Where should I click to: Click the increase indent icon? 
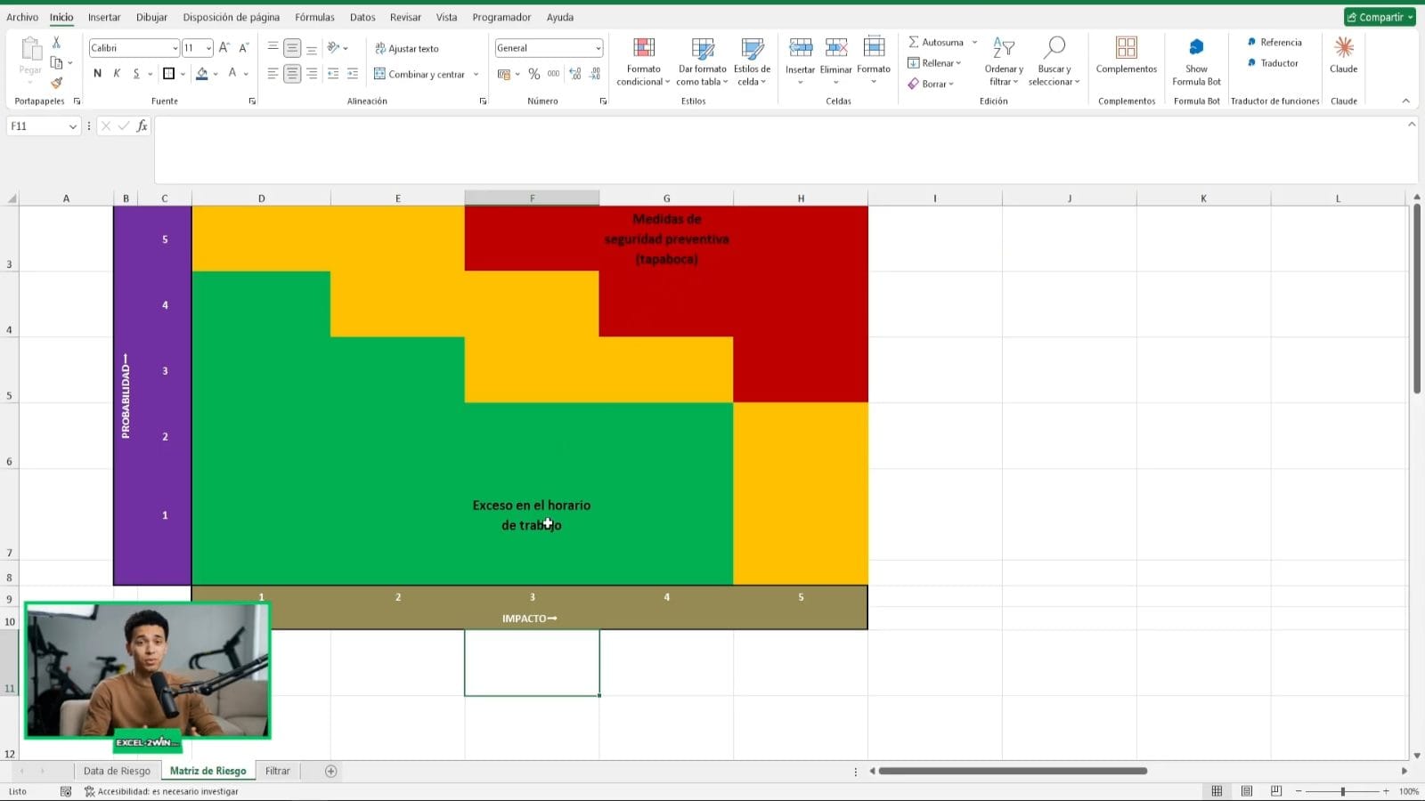(353, 74)
